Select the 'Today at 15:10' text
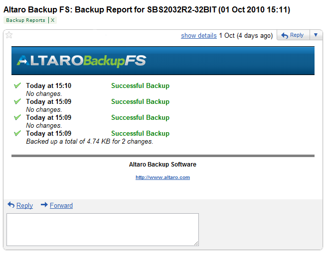 48,85
